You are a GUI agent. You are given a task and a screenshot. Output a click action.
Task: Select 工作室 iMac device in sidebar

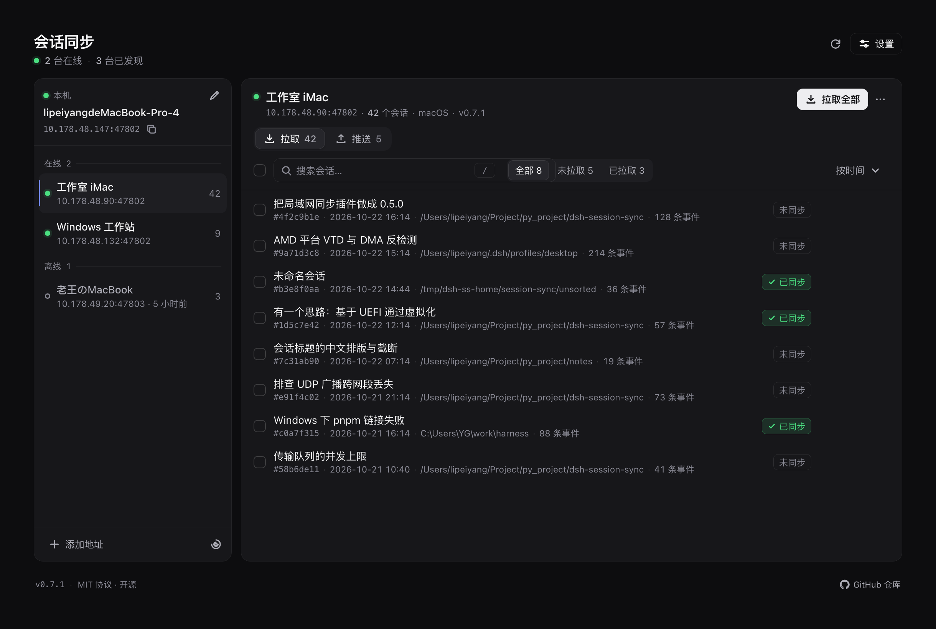pyautogui.click(x=133, y=193)
